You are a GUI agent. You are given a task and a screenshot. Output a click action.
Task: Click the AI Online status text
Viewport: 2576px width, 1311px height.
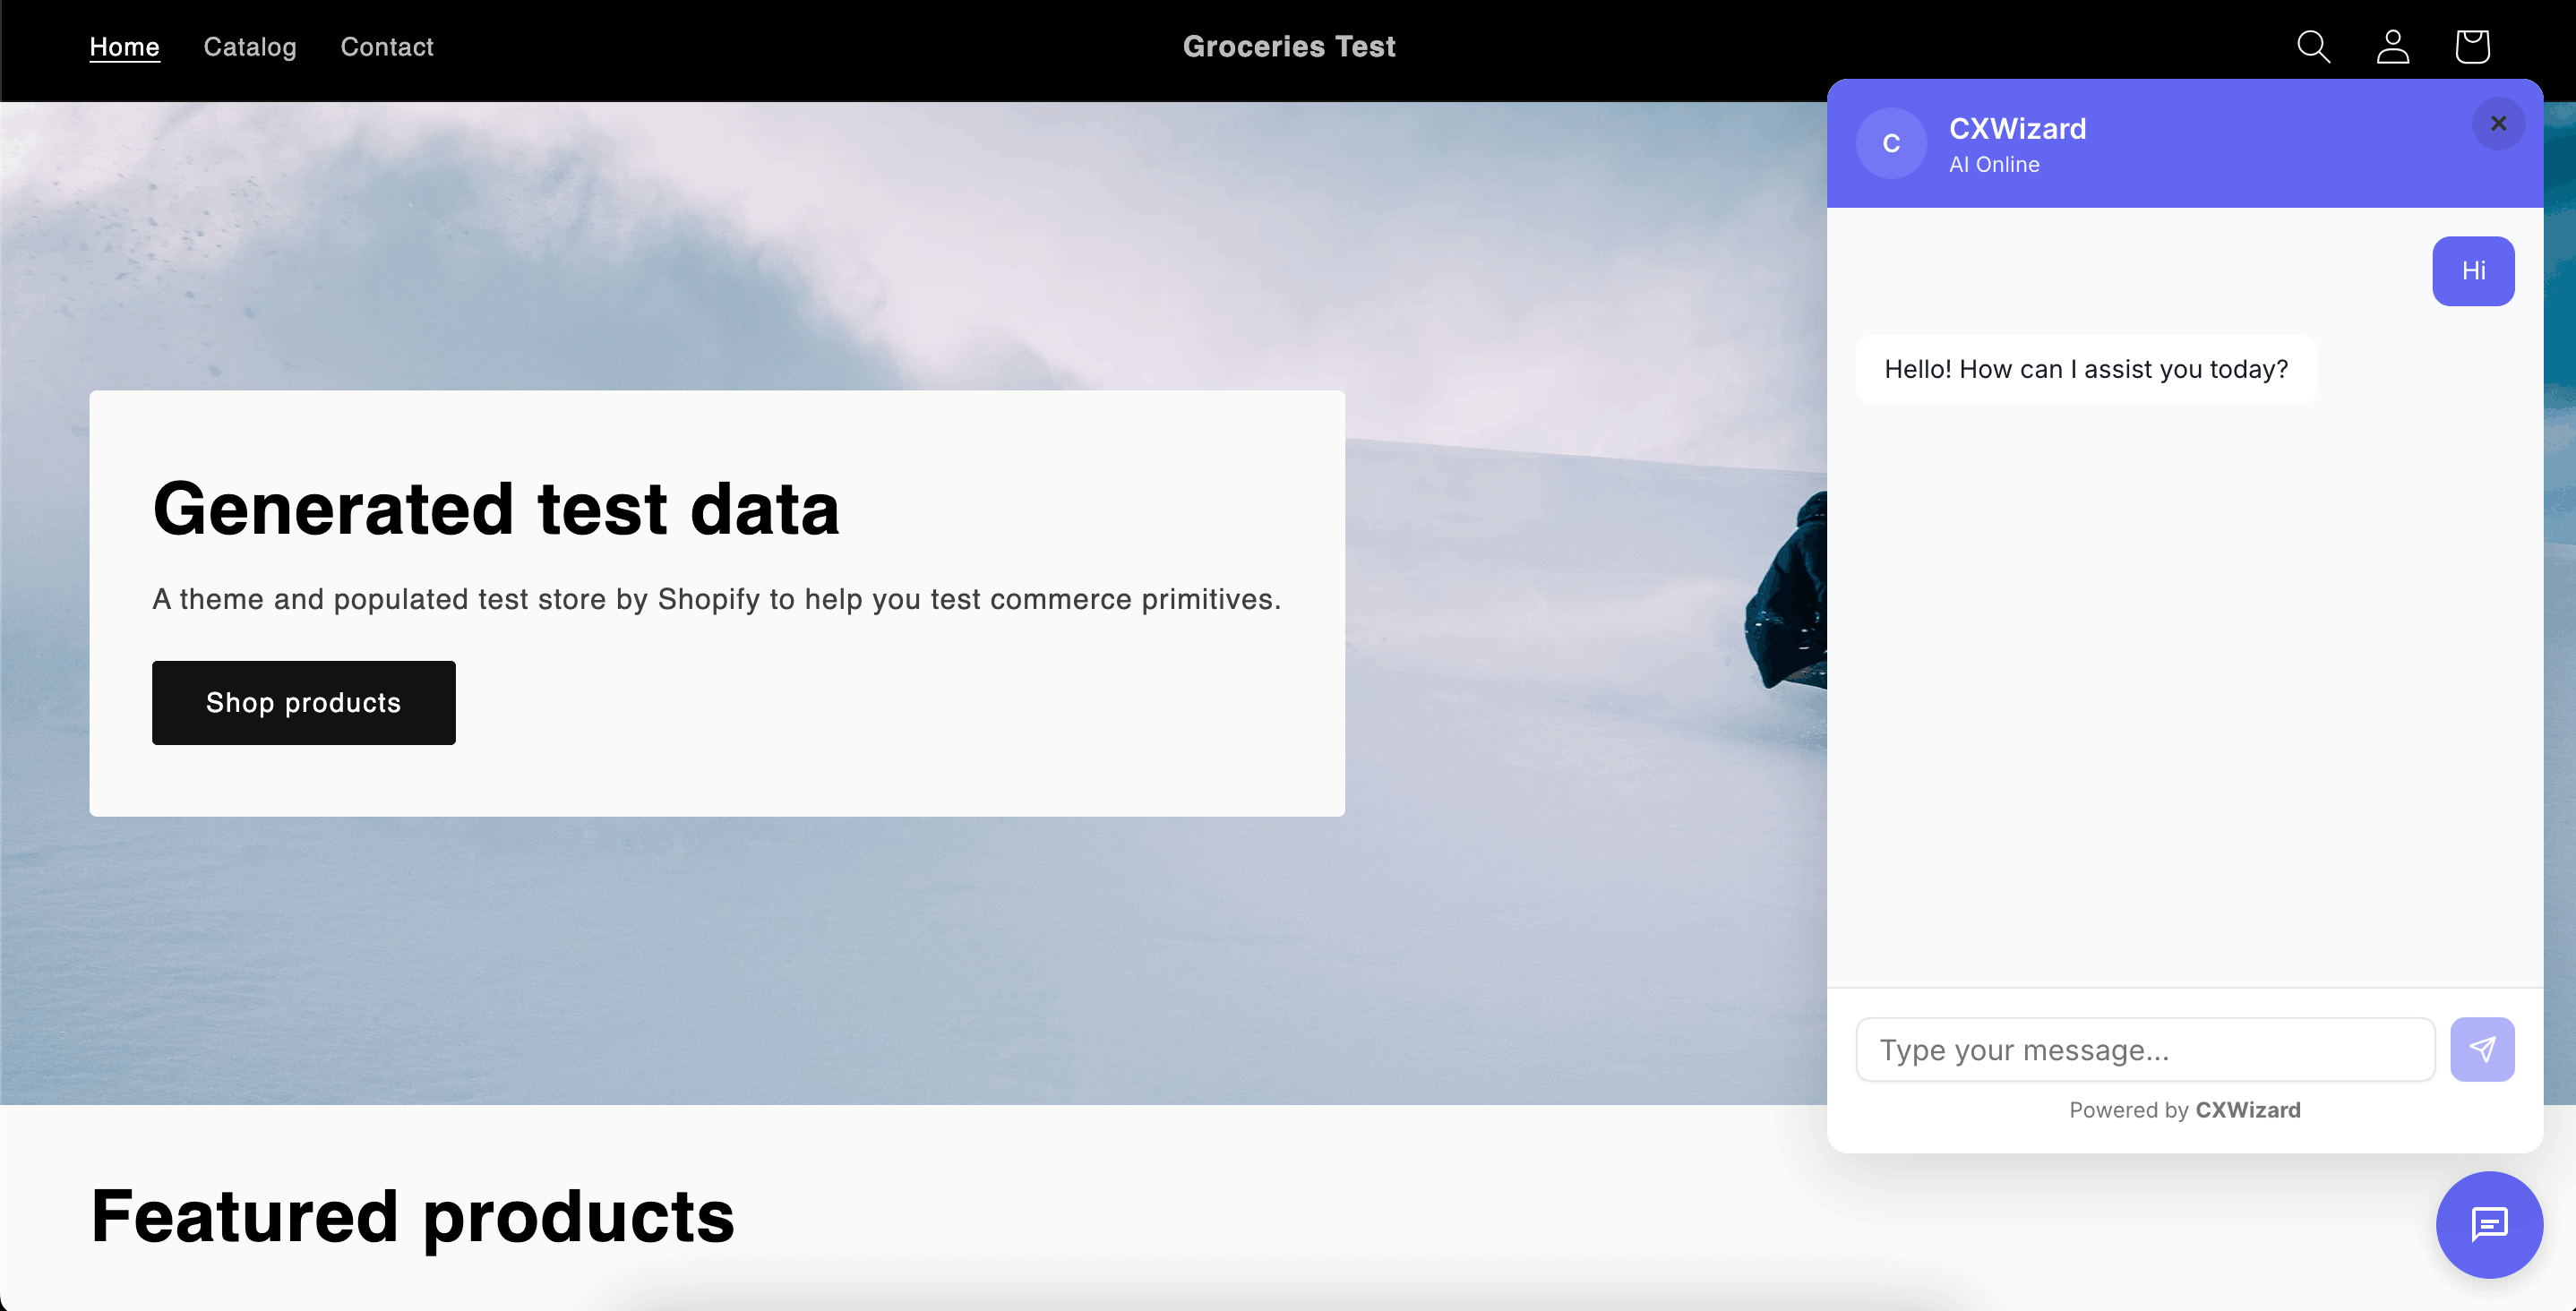pyautogui.click(x=1993, y=164)
